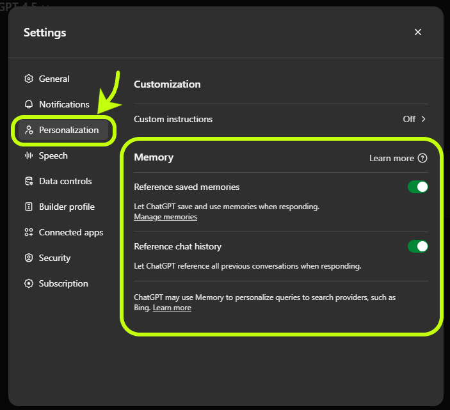
Task: Click 'Let ChatGPT save and use memories' text
Action: click(x=227, y=207)
